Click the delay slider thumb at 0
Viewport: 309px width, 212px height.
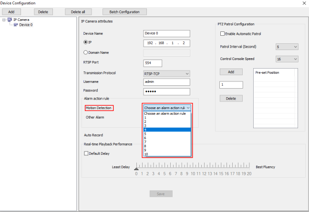pos(136,168)
